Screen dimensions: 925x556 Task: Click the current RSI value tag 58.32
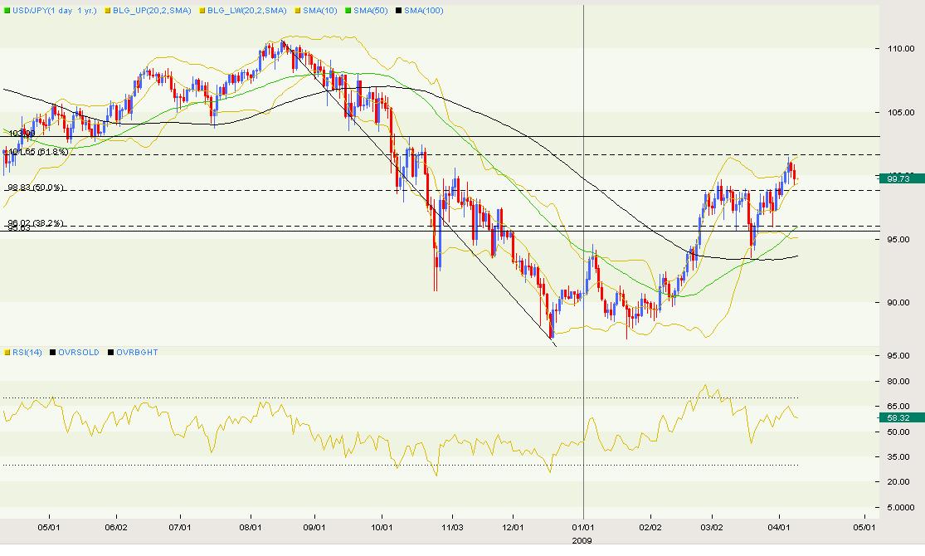click(x=902, y=417)
